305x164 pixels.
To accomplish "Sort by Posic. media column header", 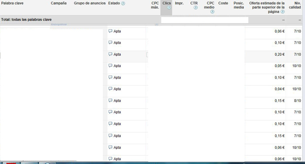I will pos(239,5).
